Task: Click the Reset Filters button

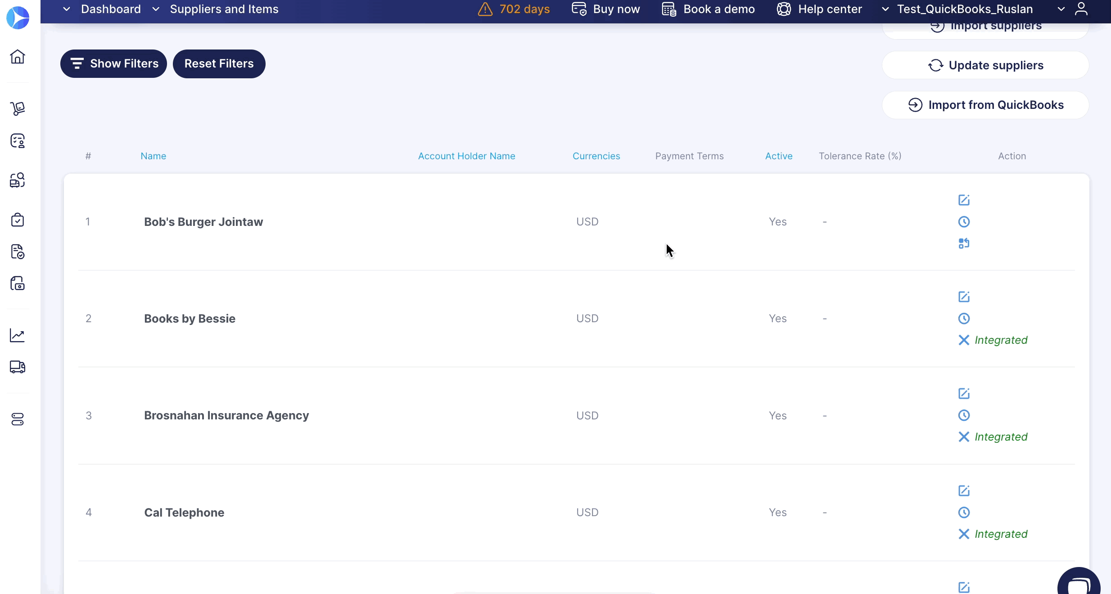Action: 219,64
